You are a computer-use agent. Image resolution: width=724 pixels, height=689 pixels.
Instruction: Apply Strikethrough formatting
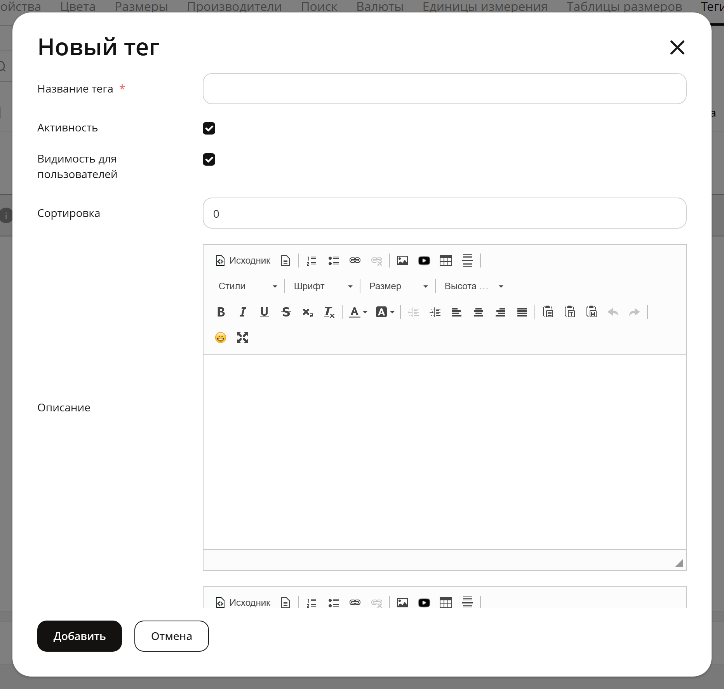click(286, 312)
